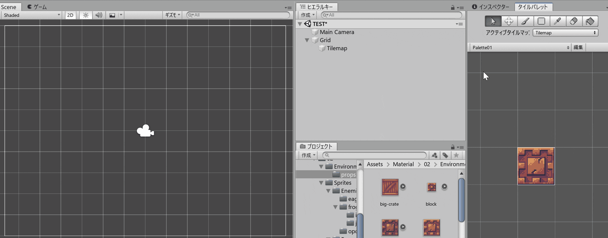Focus the project search field
The image size is (608, 238).
[x=374, y=155]
